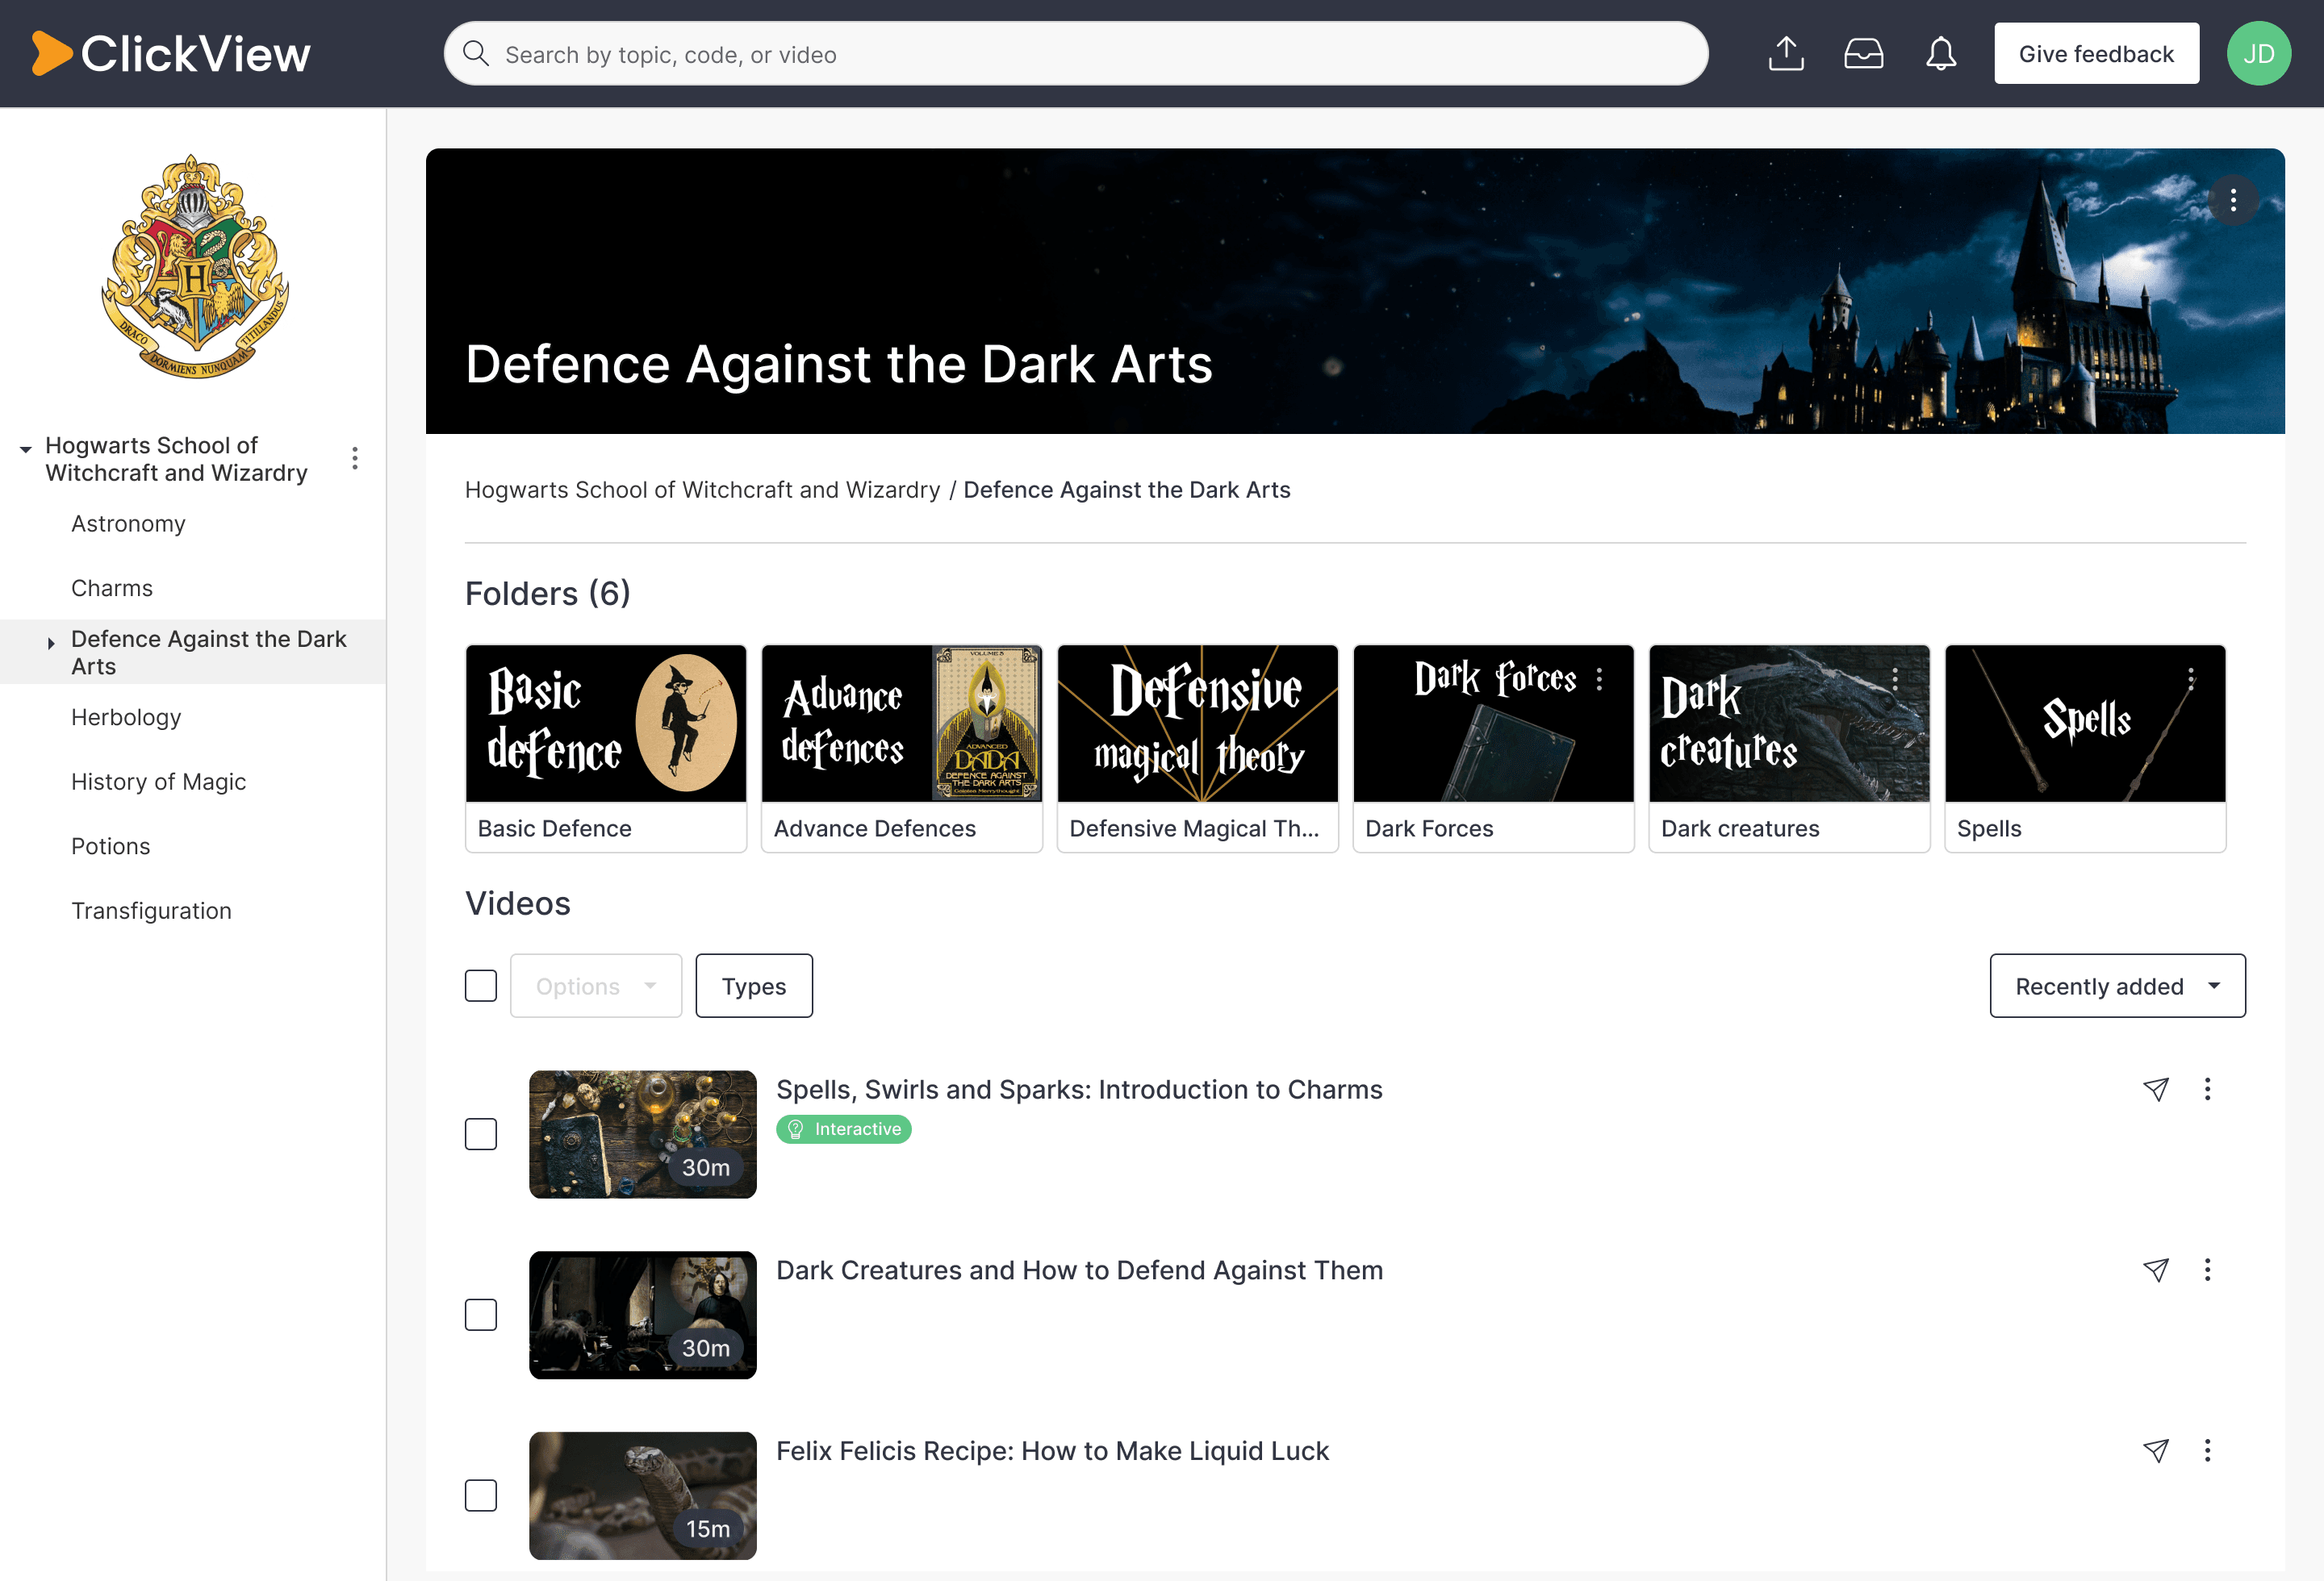Screen dimensions: 2324x1581
Task: Open Felix Felicis Recipe video title
Action: 1052,1451
